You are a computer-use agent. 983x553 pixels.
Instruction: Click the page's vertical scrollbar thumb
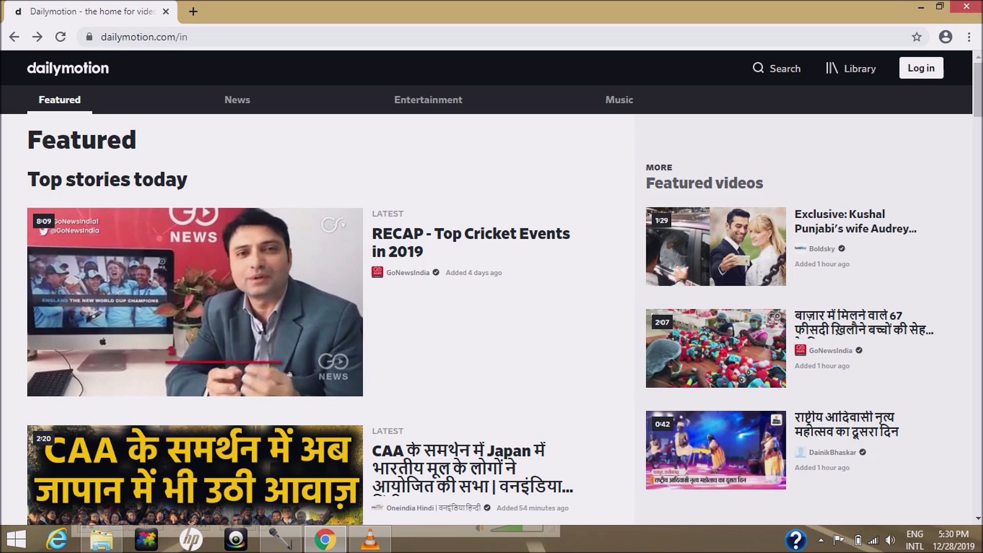(x=977, y=90)
